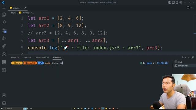Toggle secondary sidebar layout button
196x110 pixels.
[x=177, y=2]
